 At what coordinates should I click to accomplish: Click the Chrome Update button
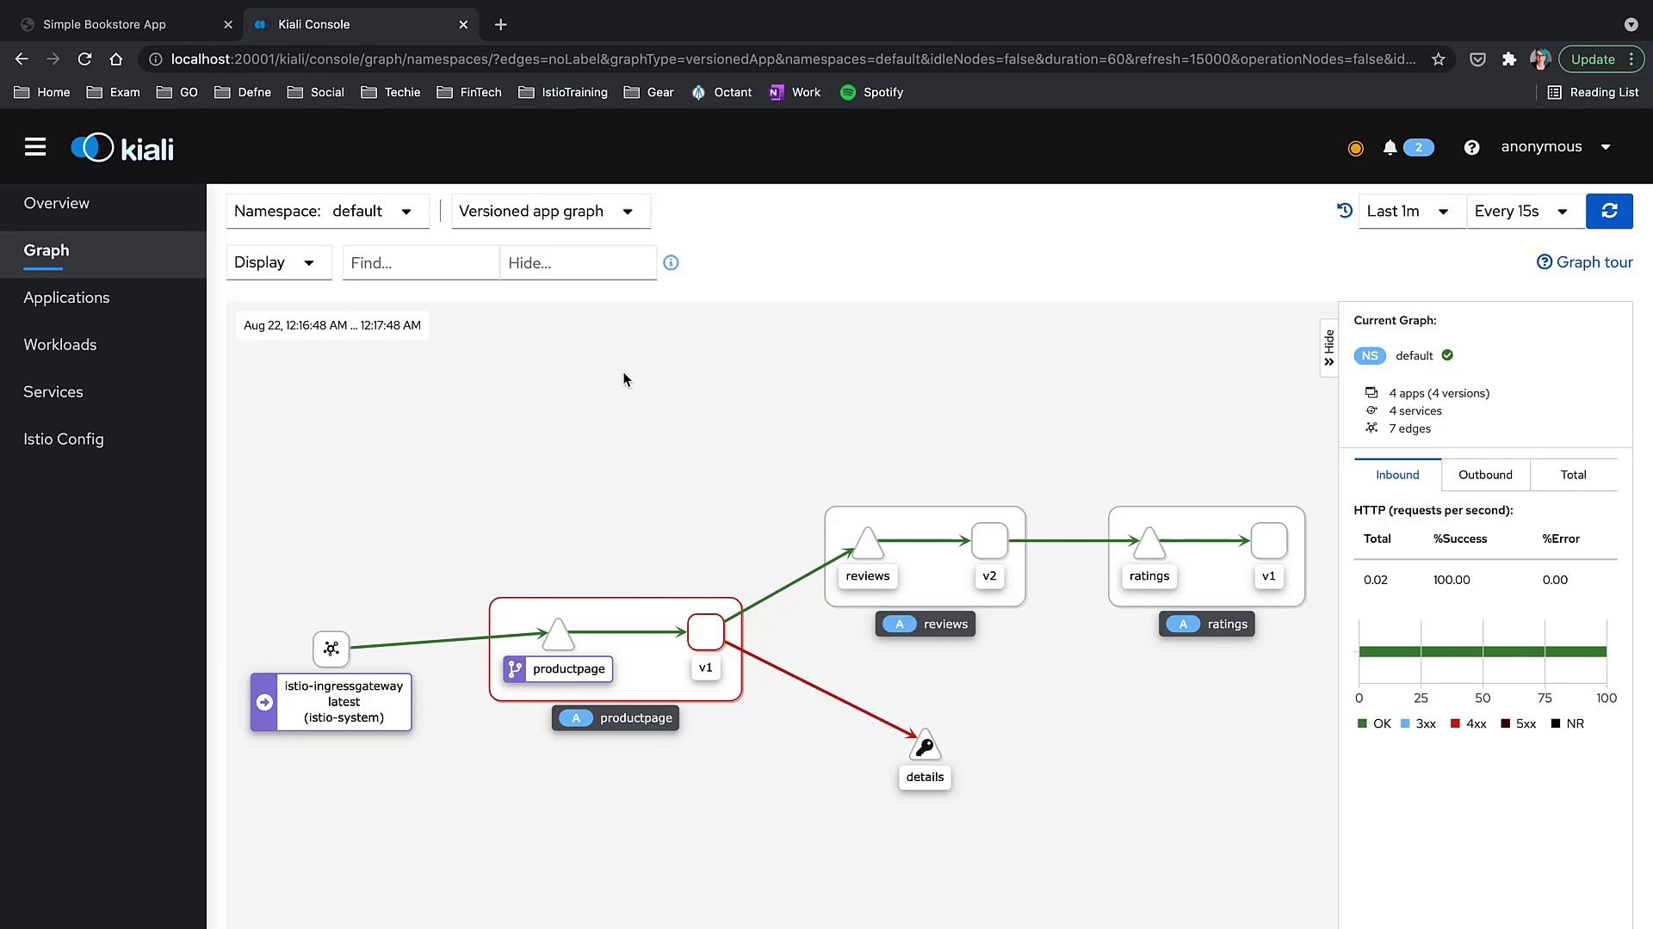(1592, 59)
